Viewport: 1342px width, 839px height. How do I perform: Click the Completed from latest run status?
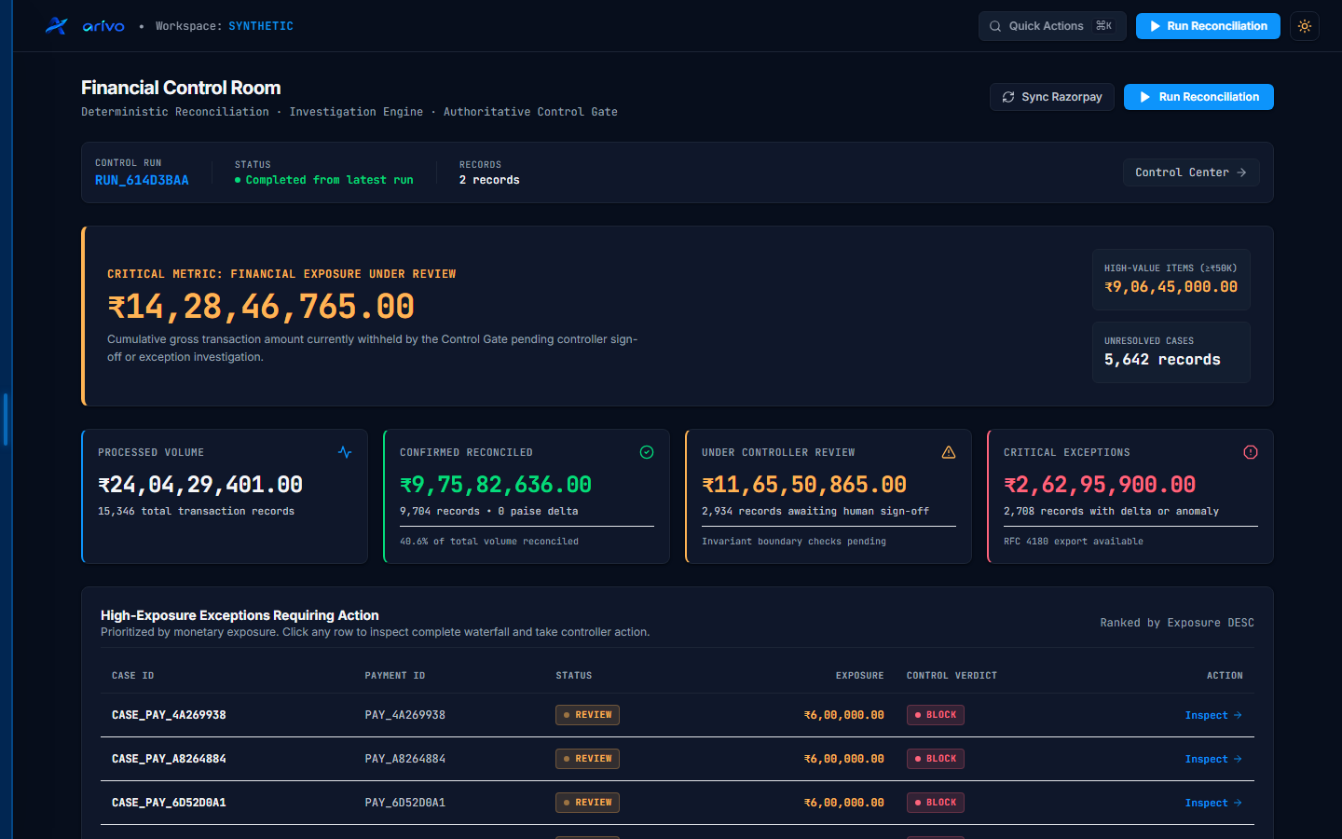(324, 180)
